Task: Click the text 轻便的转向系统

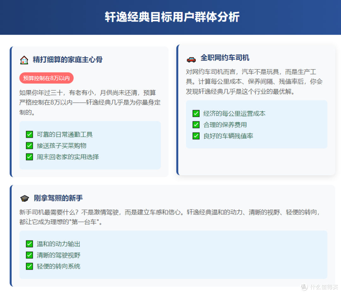Action: (x=58, y=266)
